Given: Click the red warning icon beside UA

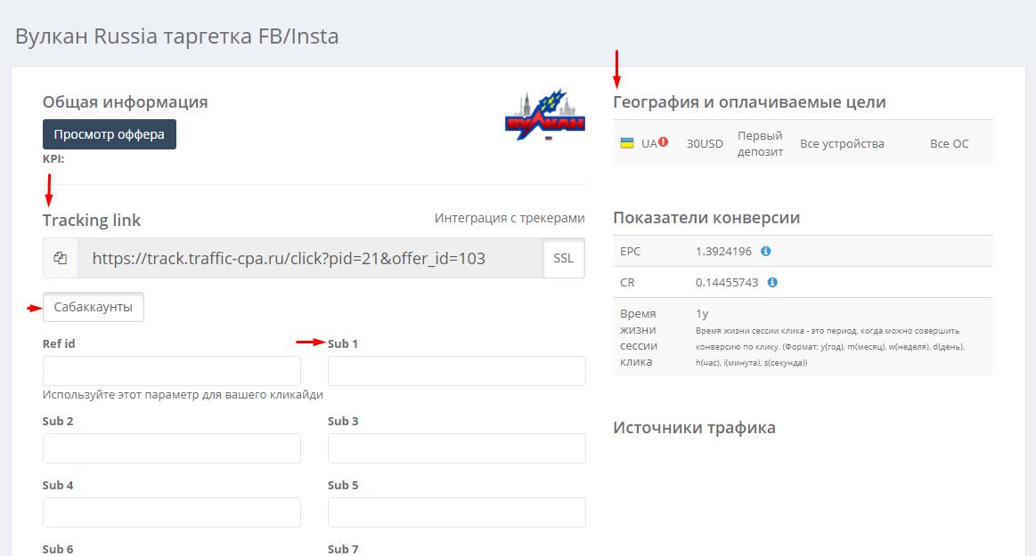Looking at the screenshot, I should tap(664, 142).
